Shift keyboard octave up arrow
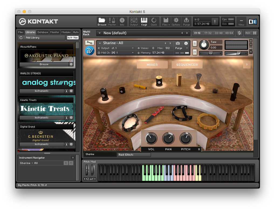 point(95,179)
